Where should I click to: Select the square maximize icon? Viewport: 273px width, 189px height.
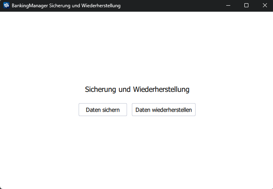coord(246,6)
